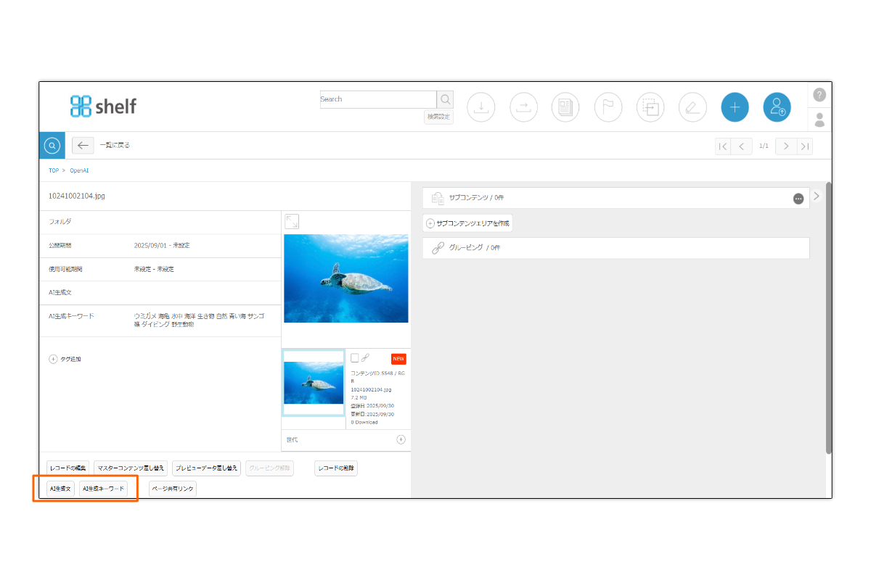This screenshot has height=580, width=871.
Task: Click the blue plus add button
Action: click(735, 107)
